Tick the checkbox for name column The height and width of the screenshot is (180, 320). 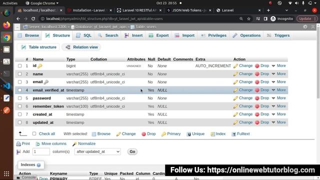[20, 74]
